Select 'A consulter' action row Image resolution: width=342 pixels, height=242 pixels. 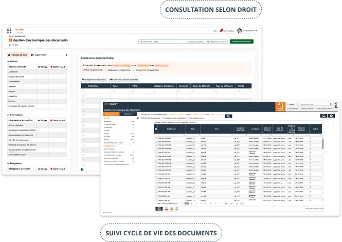(x=37, y=71)
